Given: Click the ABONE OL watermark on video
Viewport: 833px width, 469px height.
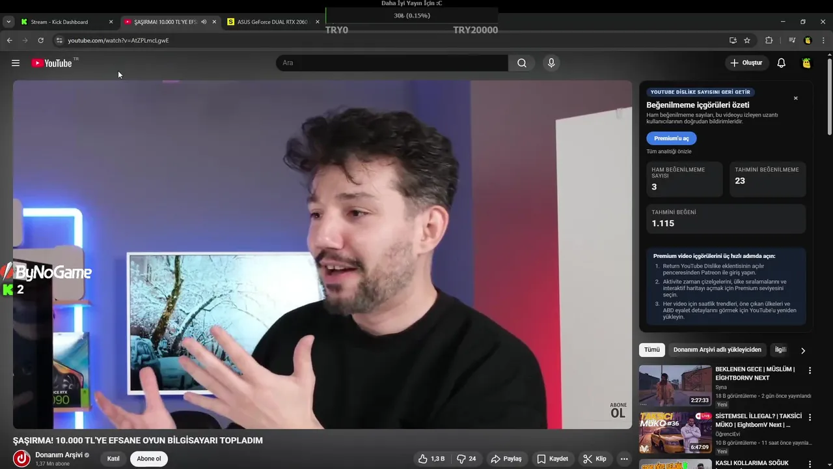Looking at the screenshot, I should 618,410.
